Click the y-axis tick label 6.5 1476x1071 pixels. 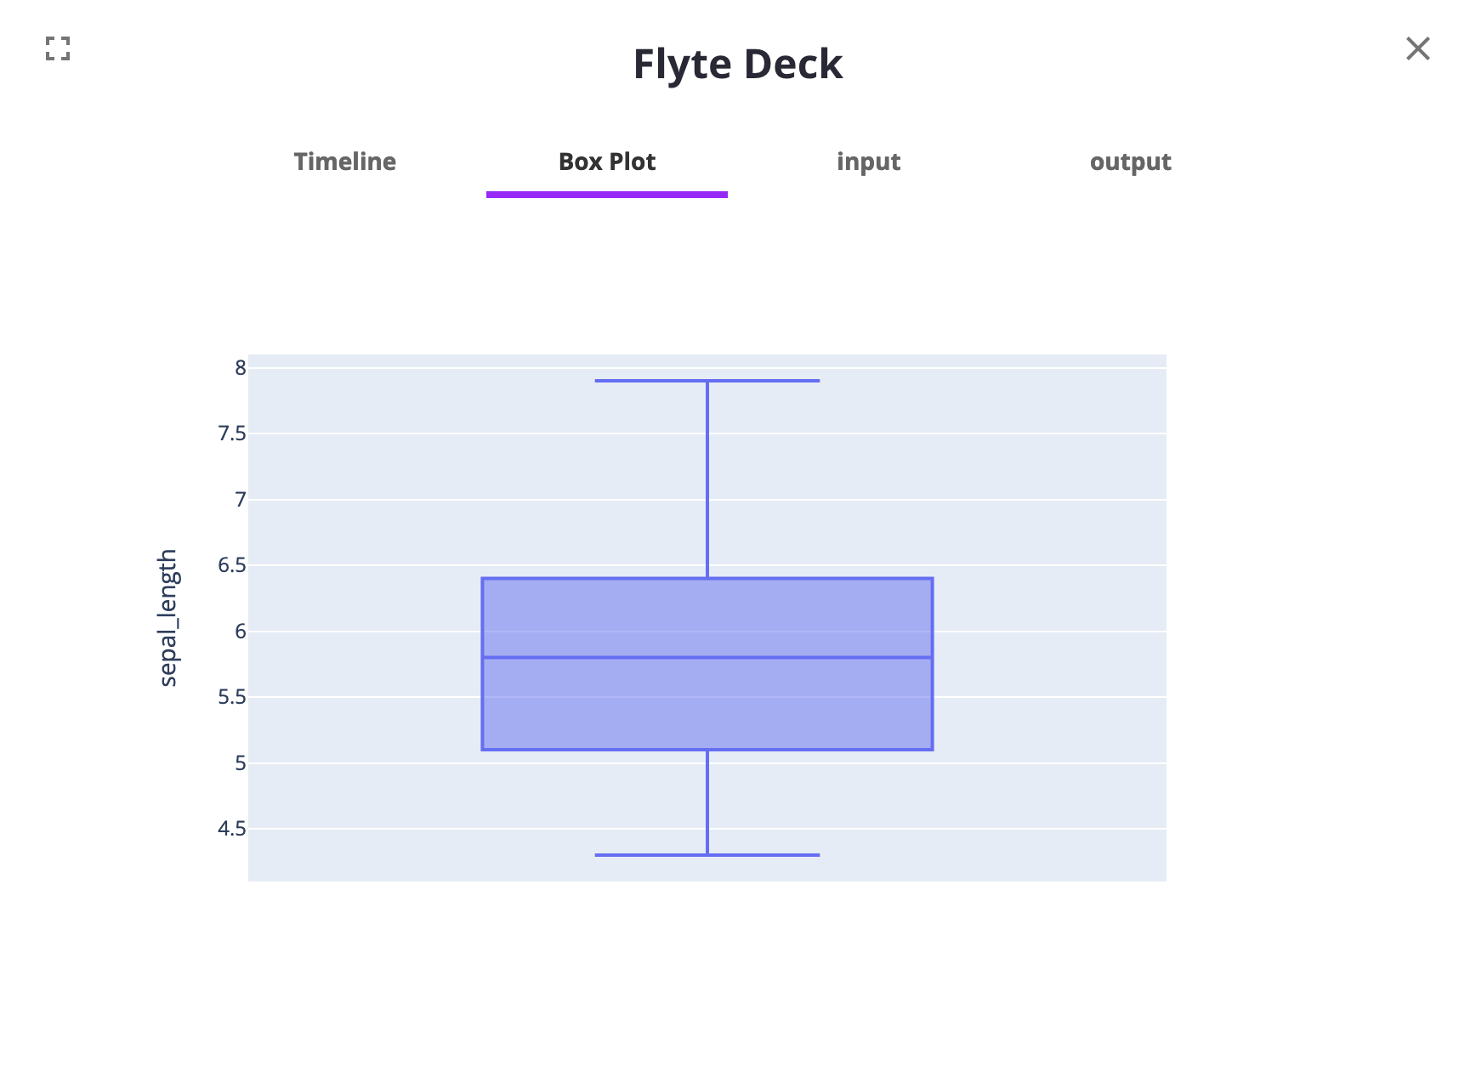(x=231, y=565)
